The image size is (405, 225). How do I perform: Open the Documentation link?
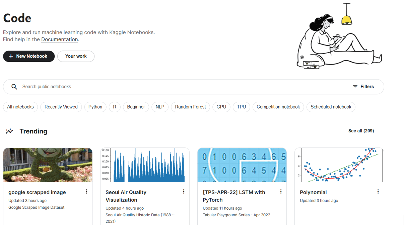coord(60,39)
